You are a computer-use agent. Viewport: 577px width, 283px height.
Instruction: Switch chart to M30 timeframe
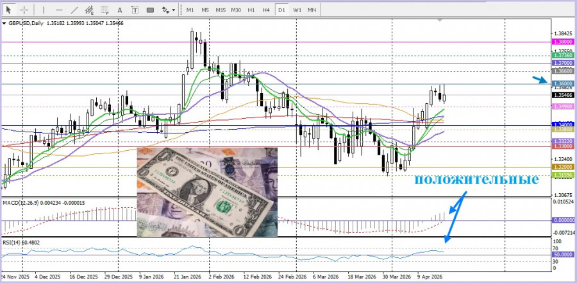[x=236, y=10]
